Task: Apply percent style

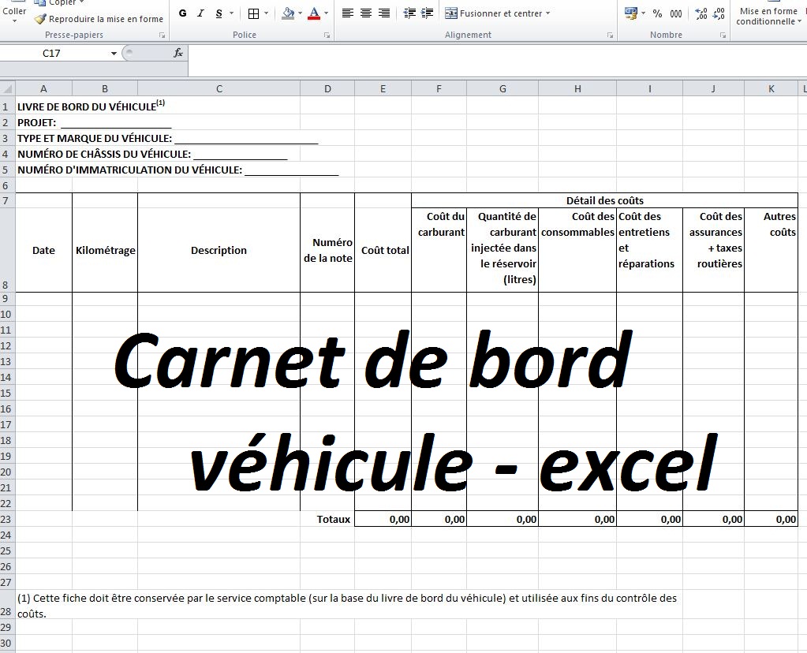Action: click(657, 14)
